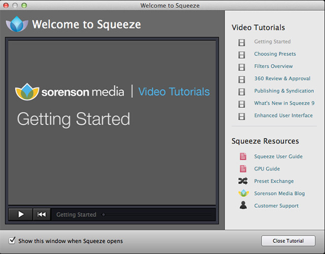325x254 pixels.
Task: Click the Getting Started label in player bar
Action: (x=76, y=214)
